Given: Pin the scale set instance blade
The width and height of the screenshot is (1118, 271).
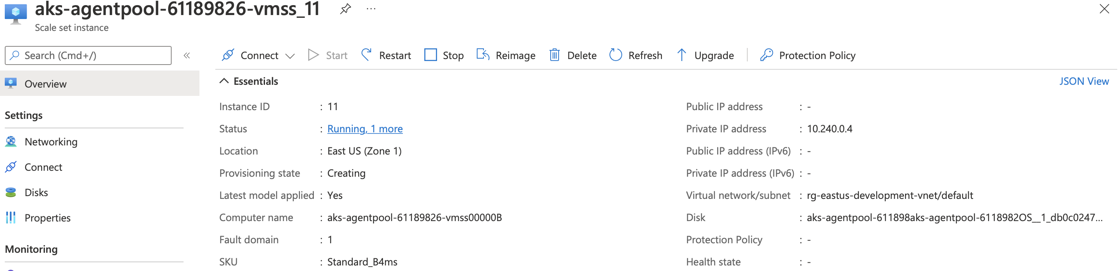Looking at the screenshot, I should click(x=345, y=9).
